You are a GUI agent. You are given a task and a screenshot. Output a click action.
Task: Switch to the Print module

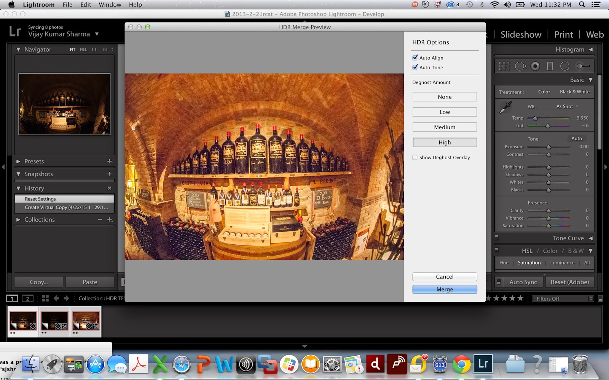[564, 35]
